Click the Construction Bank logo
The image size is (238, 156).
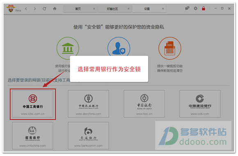(200, 98)
